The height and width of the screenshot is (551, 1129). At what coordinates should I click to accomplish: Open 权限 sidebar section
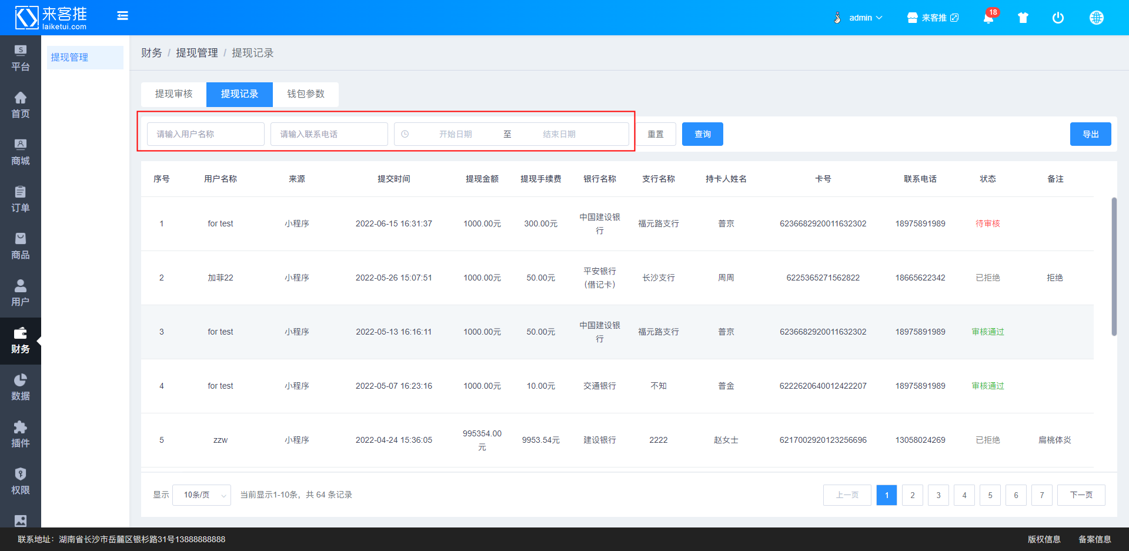(21, 482)
